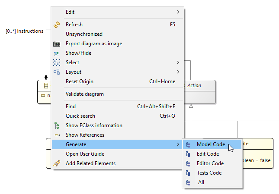Click the camera icon for Export diagram

pos(57,44)
